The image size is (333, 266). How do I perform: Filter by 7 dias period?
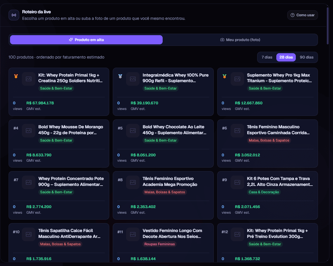pos(267,57)
